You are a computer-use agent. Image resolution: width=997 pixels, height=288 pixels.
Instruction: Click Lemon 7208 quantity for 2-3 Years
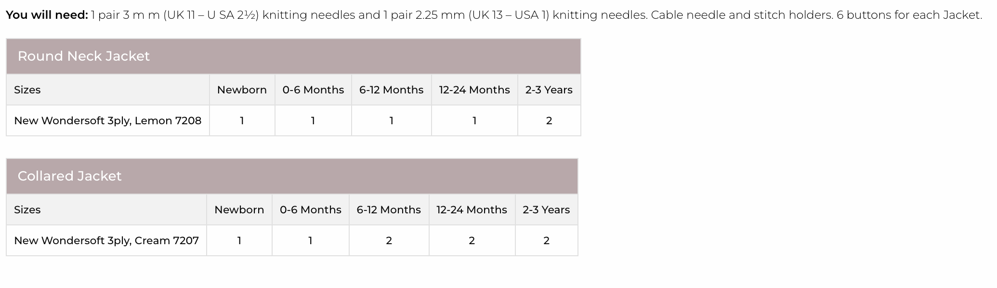coord(549,120)
